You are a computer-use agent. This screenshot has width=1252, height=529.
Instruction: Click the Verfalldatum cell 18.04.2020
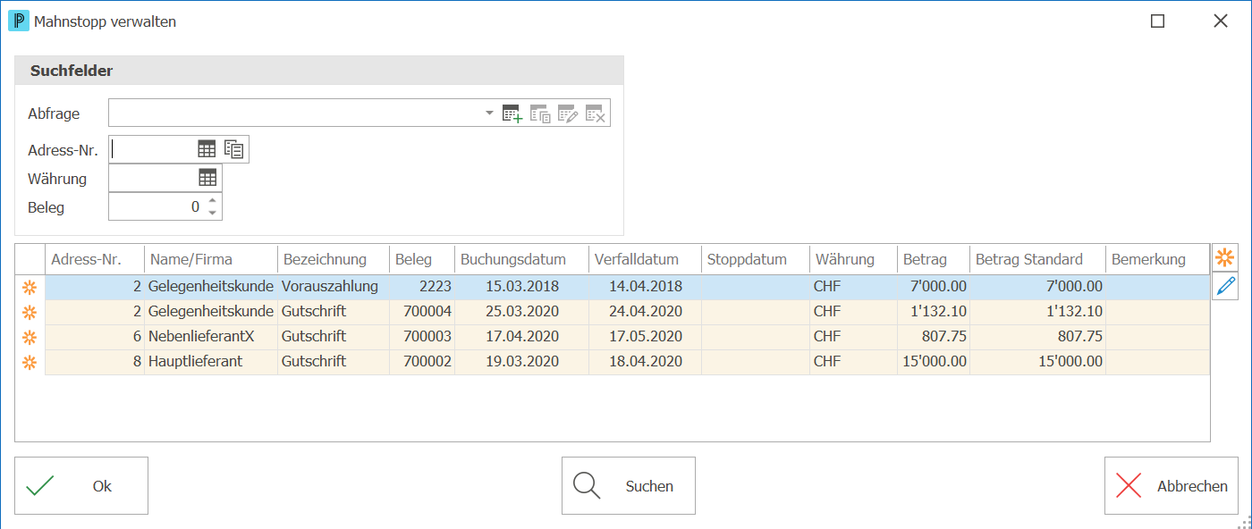pyautogui.click(x=645, y=362)
